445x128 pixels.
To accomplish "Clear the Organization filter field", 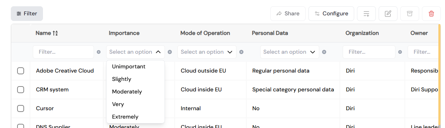I will [400, 52].
